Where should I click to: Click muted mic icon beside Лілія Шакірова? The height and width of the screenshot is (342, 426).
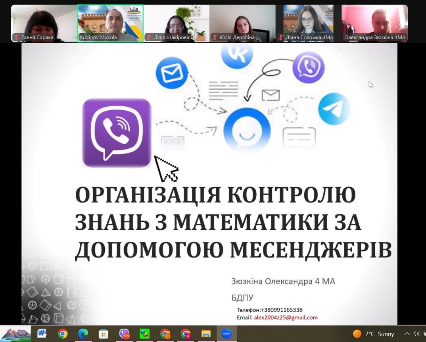[148, 37]
